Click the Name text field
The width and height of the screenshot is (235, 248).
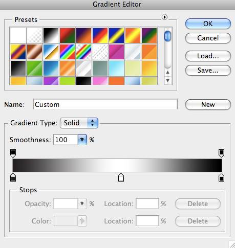[105, 104]
